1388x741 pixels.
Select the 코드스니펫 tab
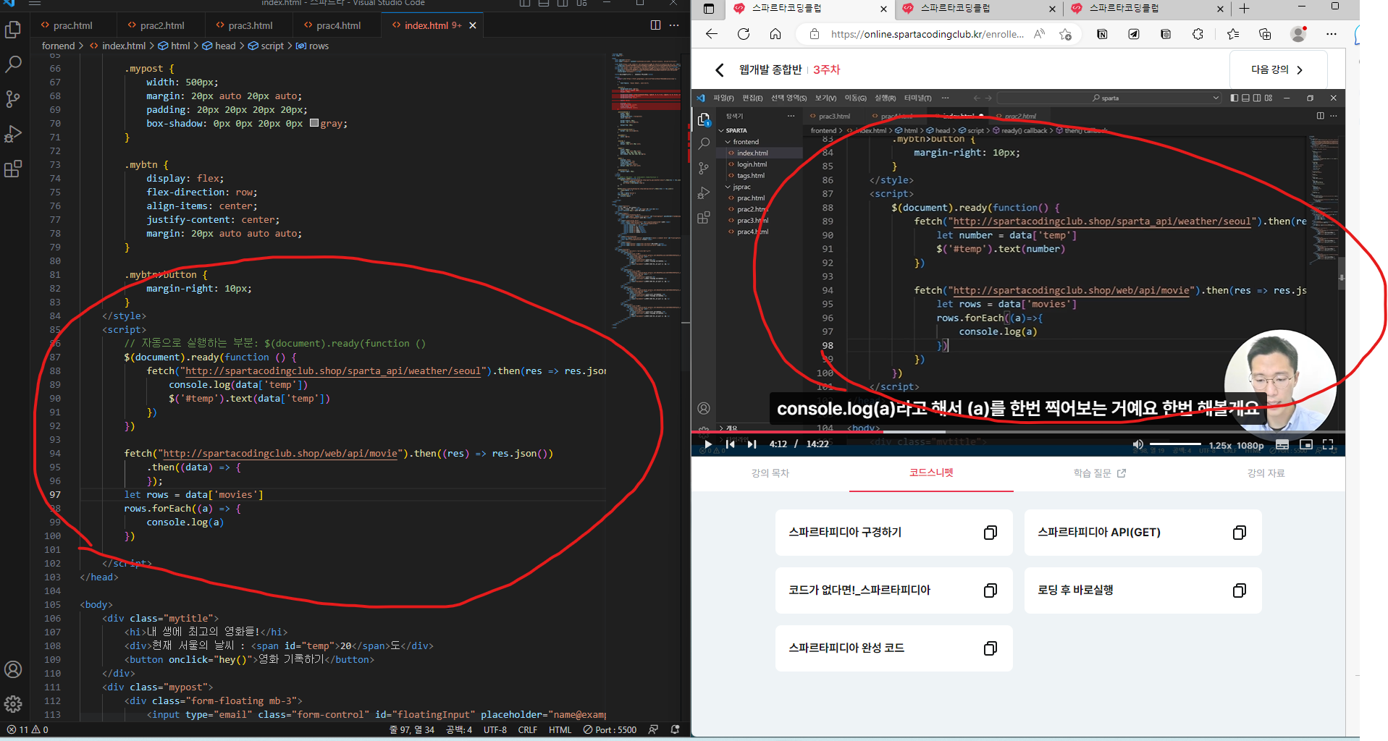[x=931, y=473]
